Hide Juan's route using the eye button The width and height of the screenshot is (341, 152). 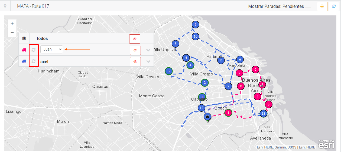click(135, 50)
